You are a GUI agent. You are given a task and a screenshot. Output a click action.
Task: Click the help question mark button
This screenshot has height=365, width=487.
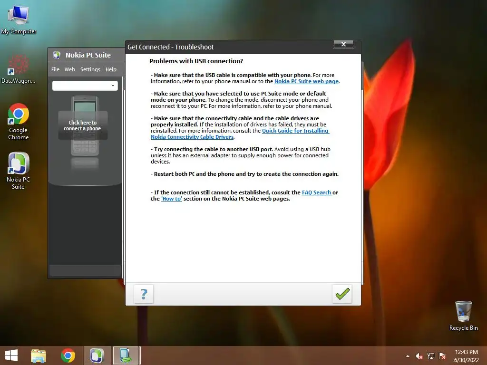coord(144,294)
